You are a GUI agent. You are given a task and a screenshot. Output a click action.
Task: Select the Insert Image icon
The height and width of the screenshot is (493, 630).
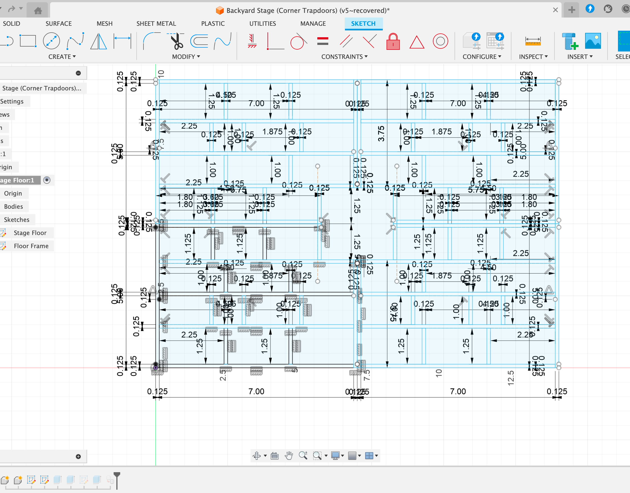(592, 41)
